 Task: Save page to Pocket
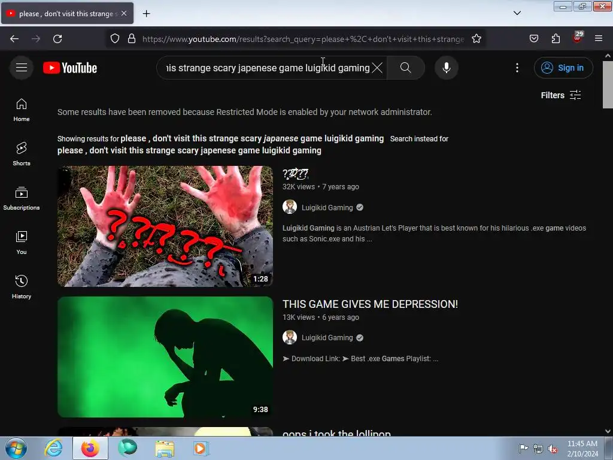534,38
